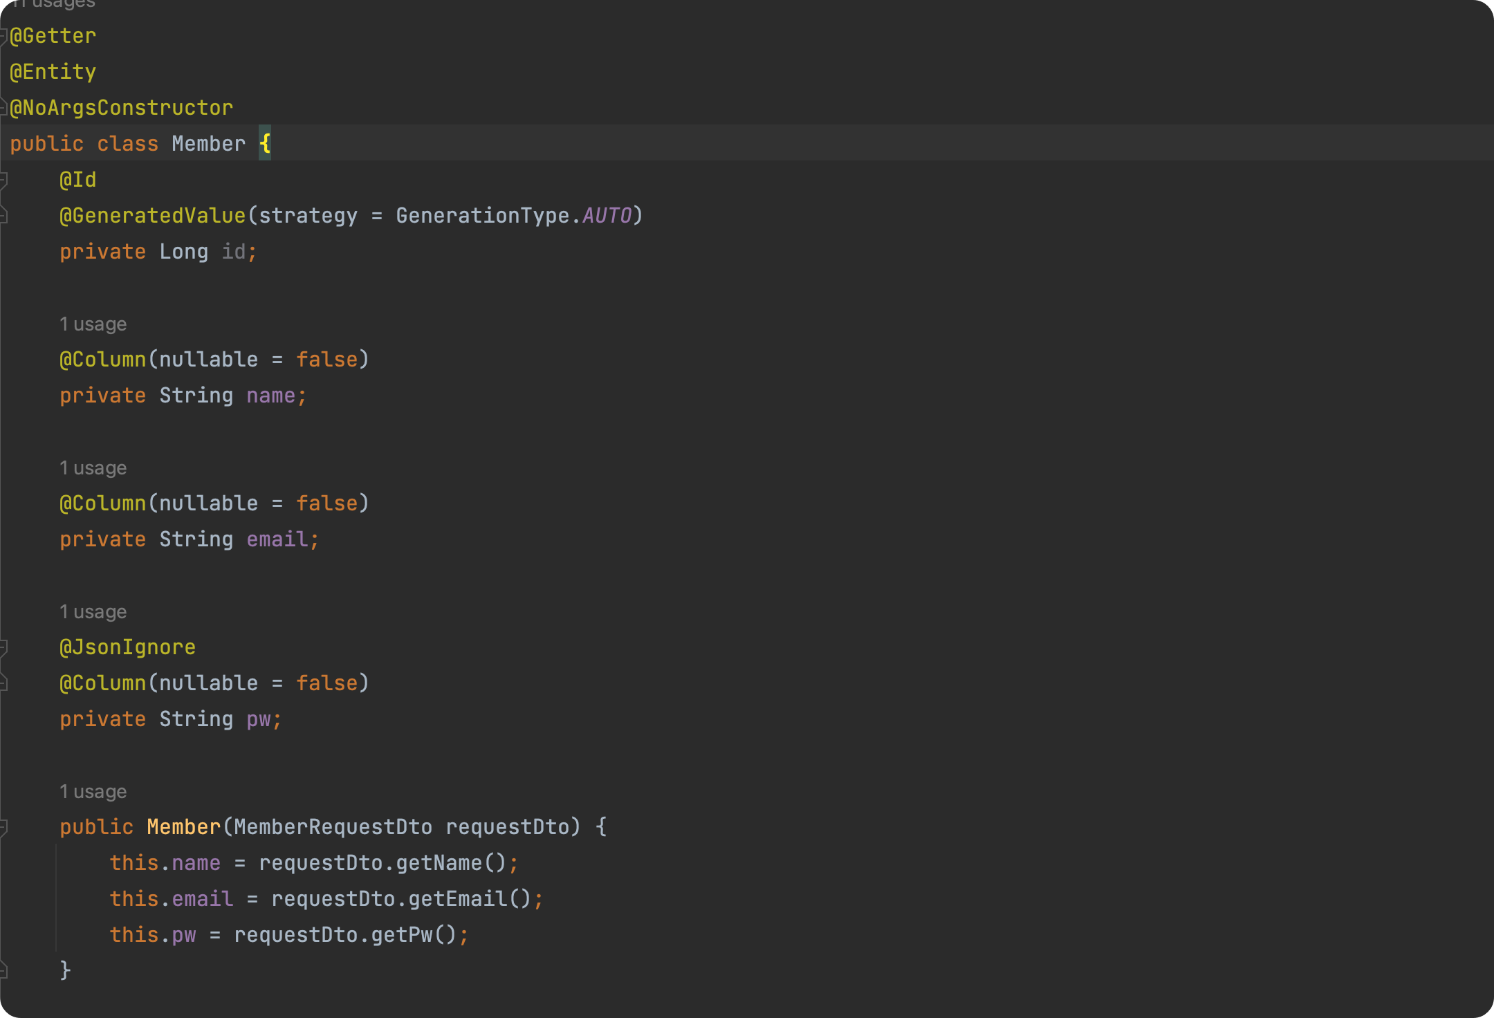Click the class usages hint at top
This screenshot has width=1494, height=1018.
(54, 4)
